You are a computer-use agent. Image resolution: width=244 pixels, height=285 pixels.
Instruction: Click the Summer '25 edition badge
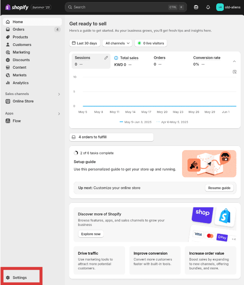coord(41,7)
